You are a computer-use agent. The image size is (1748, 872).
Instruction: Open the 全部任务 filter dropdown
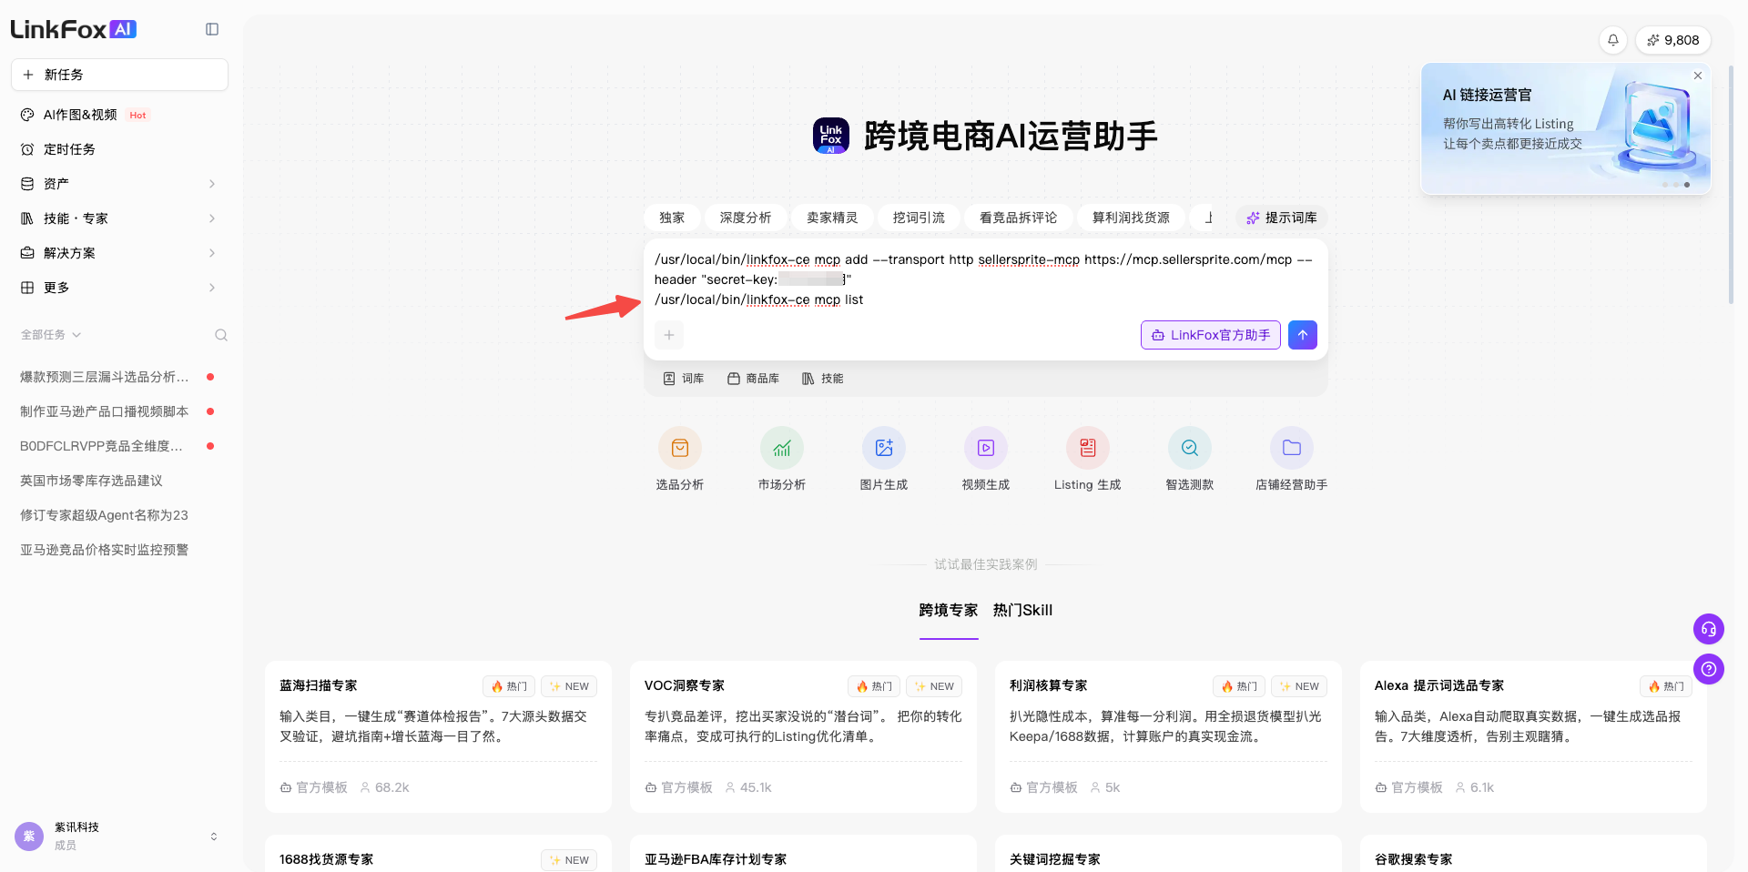51,335
